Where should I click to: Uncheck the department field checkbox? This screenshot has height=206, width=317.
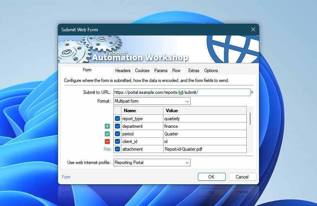tap(118, 126)
